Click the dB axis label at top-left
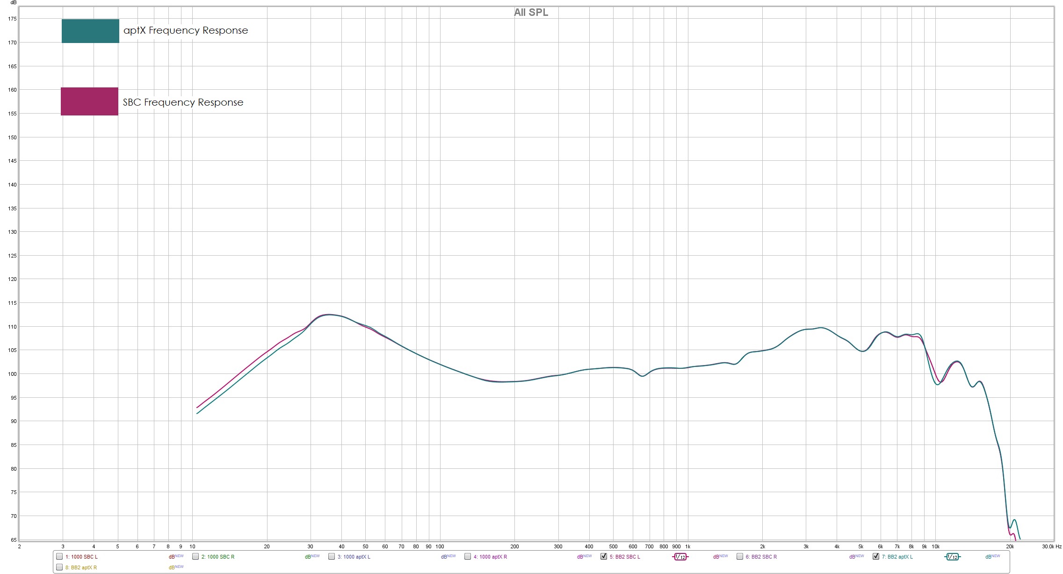This screenshot has height=574, width=1063. [x=13, y=3]
